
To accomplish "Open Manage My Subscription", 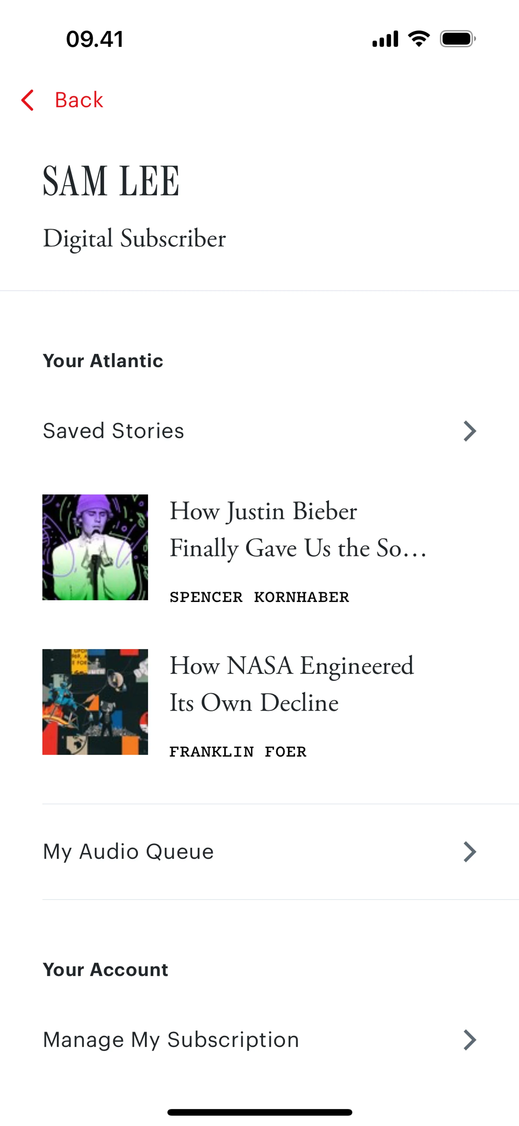I will 171,1039.
